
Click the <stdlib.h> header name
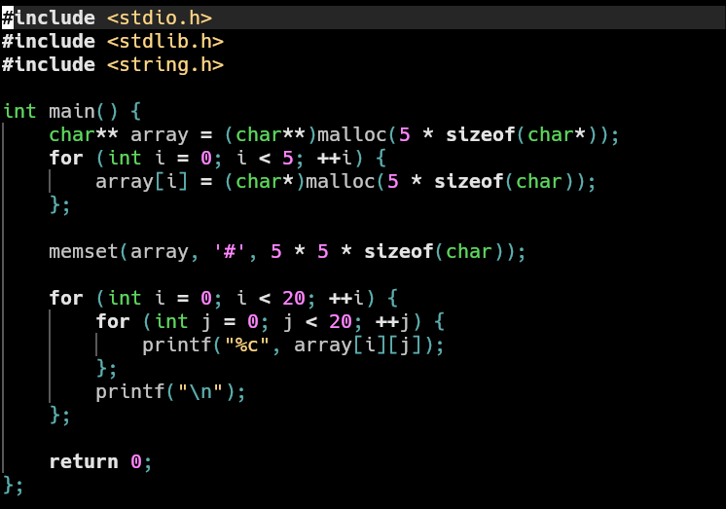tap(165, 41)
